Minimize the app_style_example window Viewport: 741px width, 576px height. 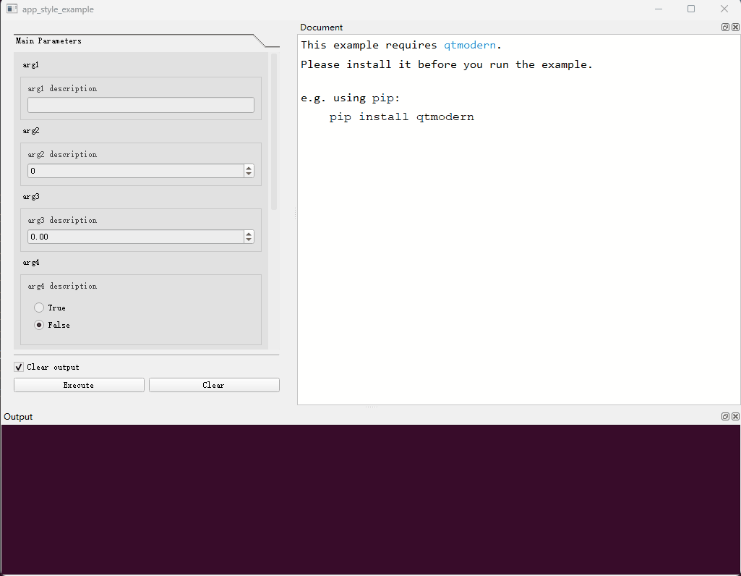[x=659, y=9]
